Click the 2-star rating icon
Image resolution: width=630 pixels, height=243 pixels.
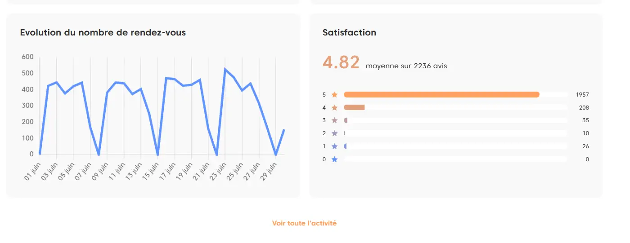pyautogui.click(x=334, y=133)
